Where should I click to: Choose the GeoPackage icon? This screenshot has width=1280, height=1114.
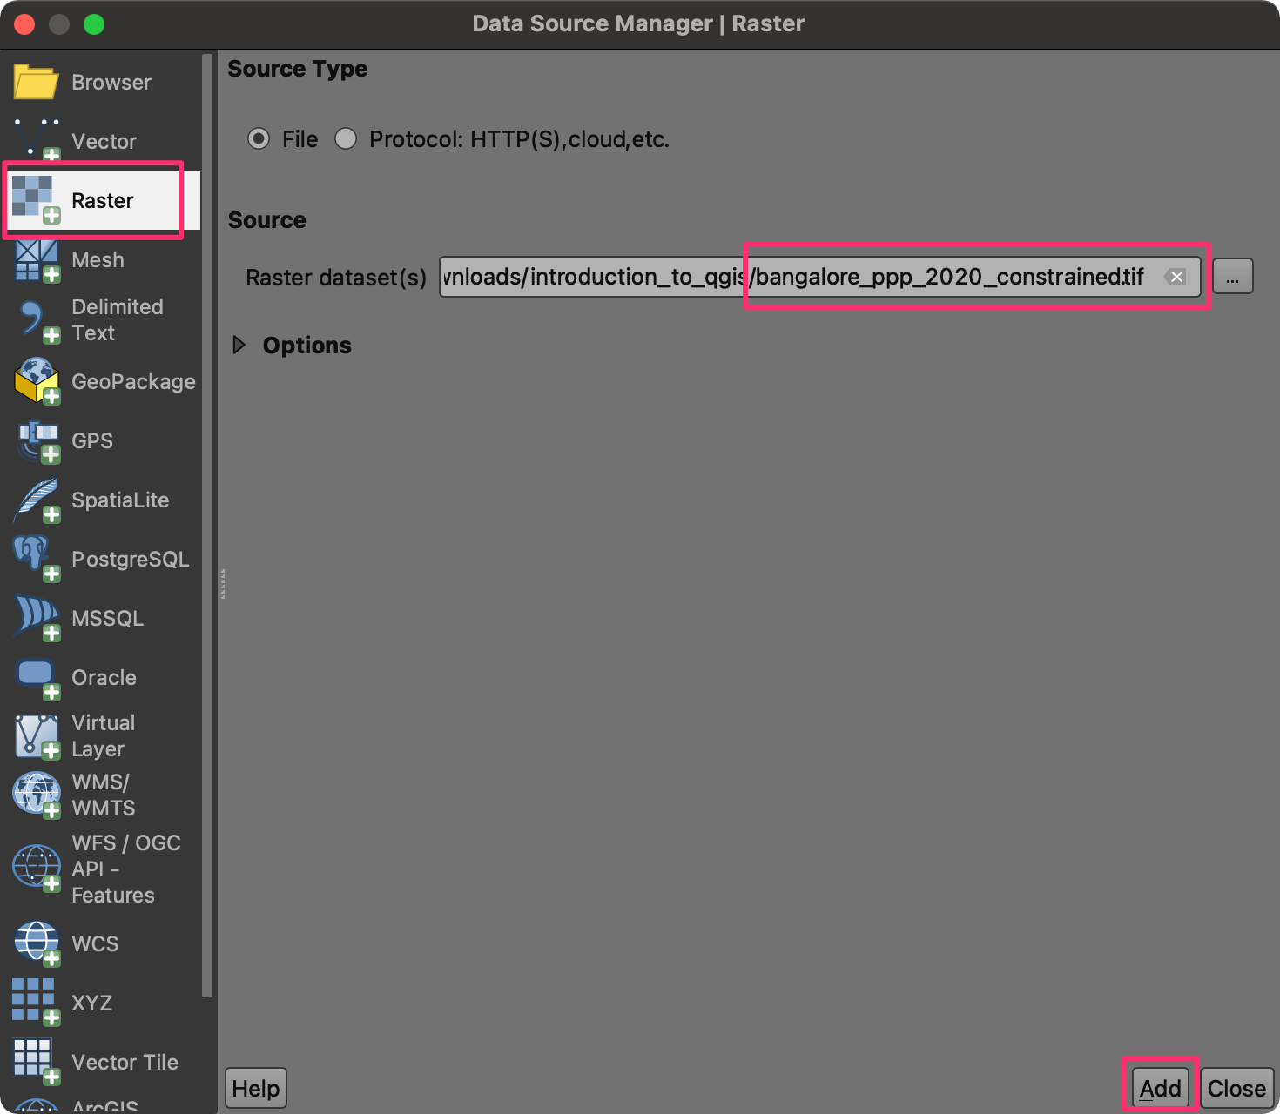(36, 381)
